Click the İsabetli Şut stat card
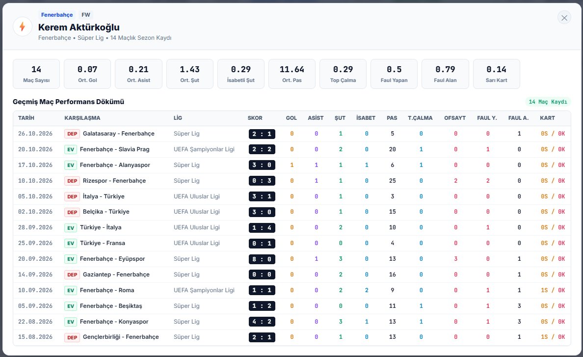Image resolution: width=583 pixels, height=357 pixels. click(241, 74)
